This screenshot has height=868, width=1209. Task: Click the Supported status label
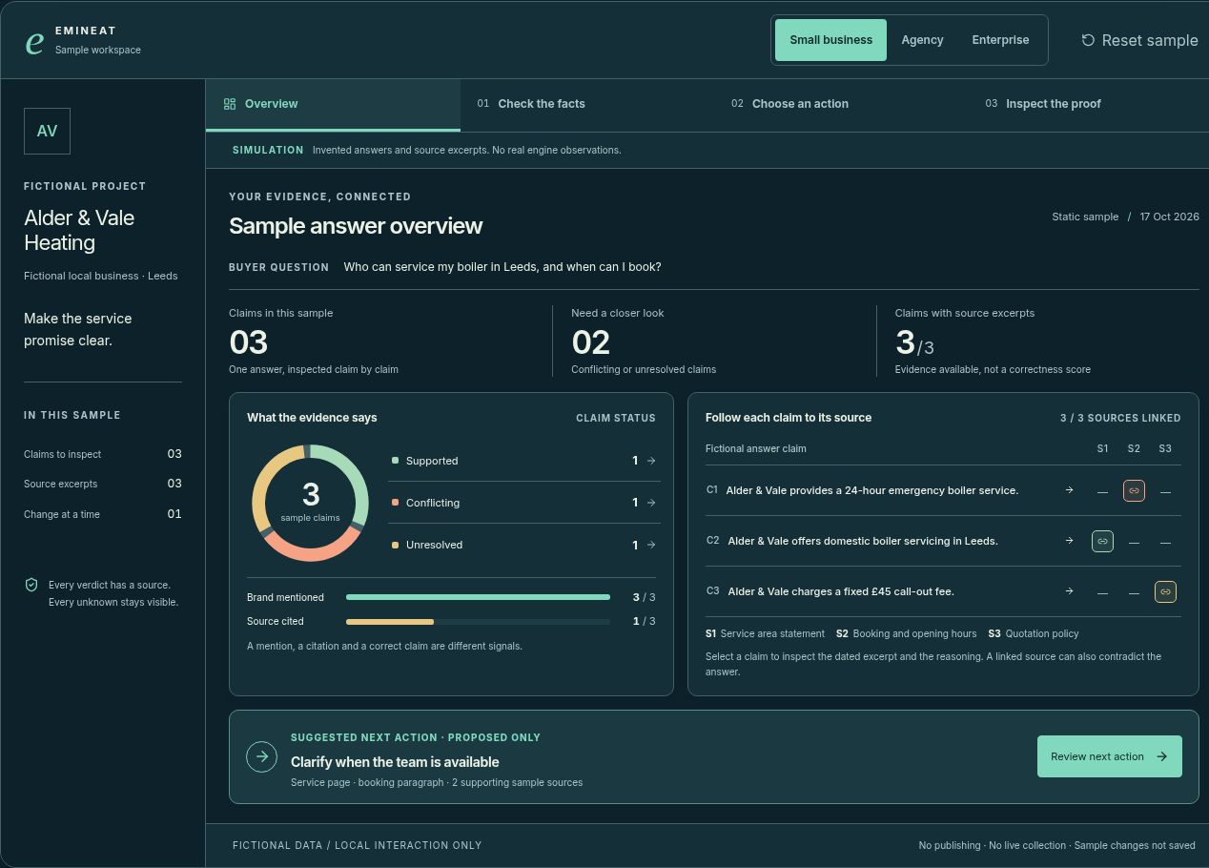click(432, 461)
